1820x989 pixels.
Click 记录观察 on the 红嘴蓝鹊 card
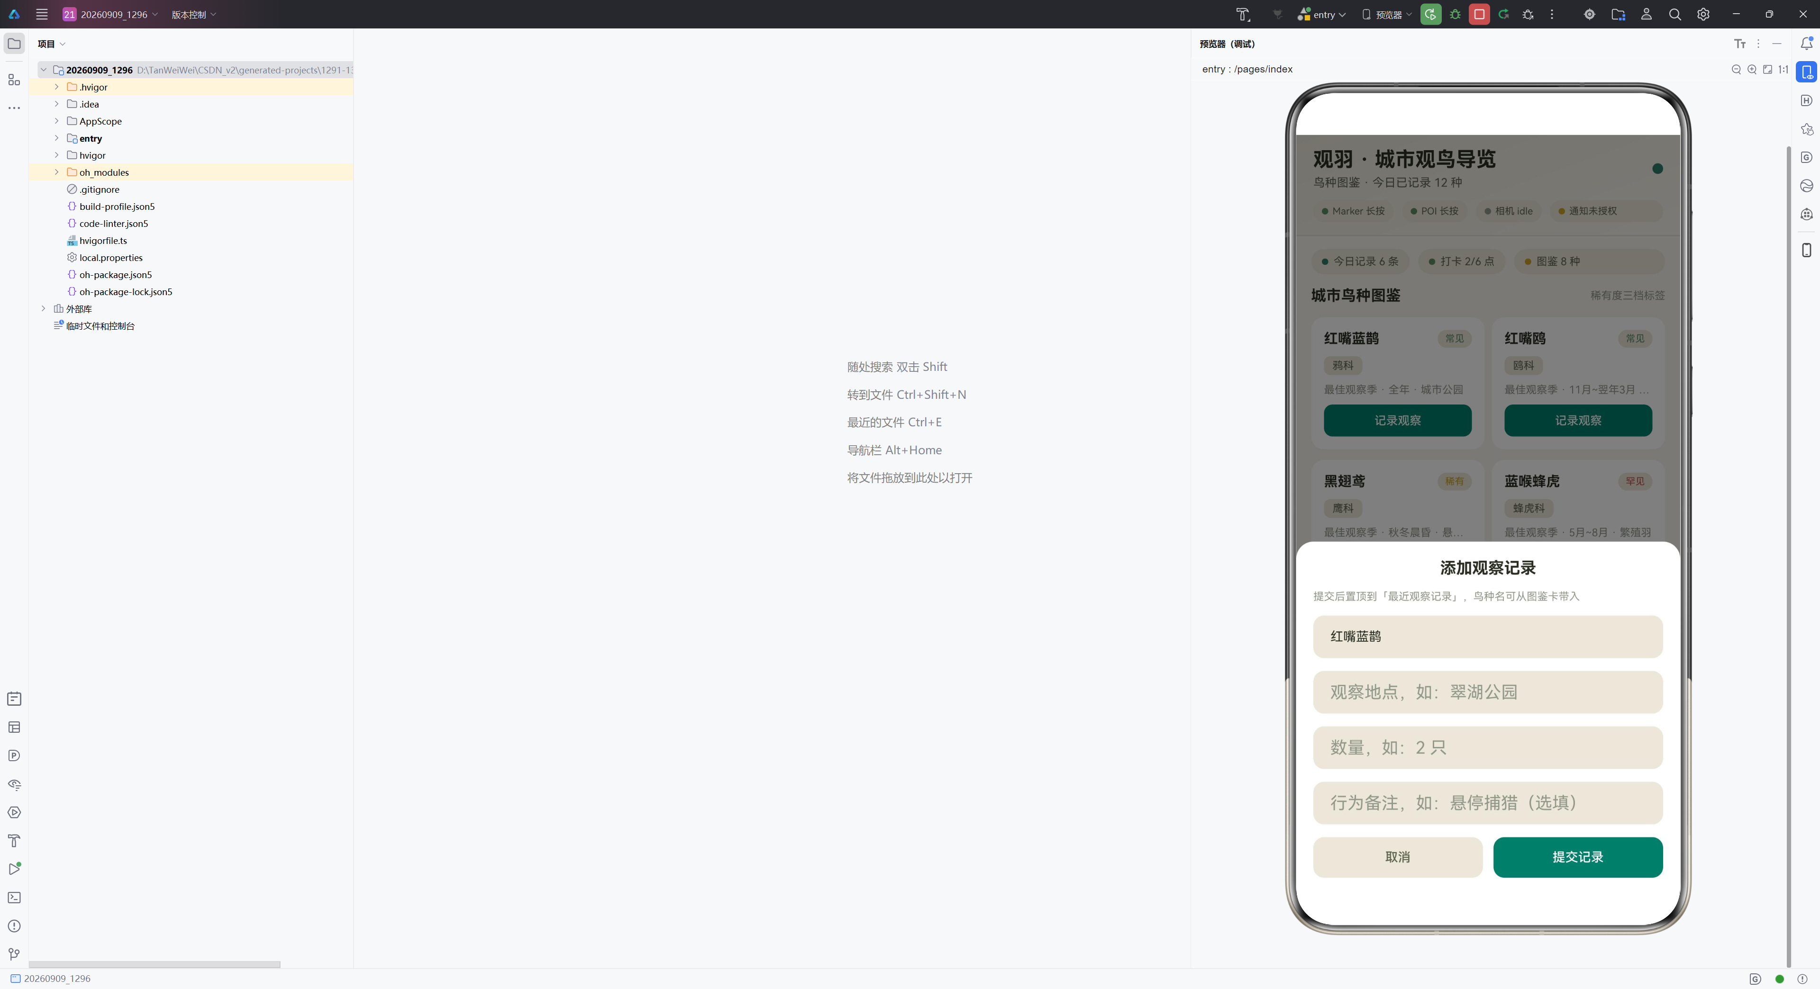(1398, 421)
